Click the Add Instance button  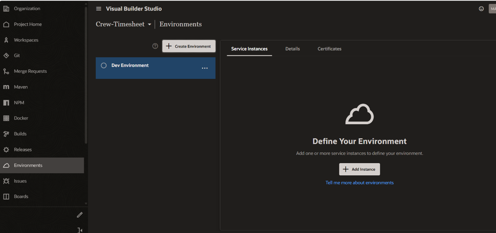pos(359,169)
